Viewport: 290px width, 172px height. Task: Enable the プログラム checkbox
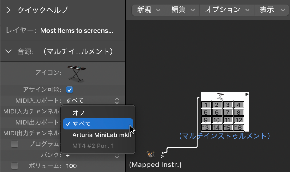coord(14,144)
